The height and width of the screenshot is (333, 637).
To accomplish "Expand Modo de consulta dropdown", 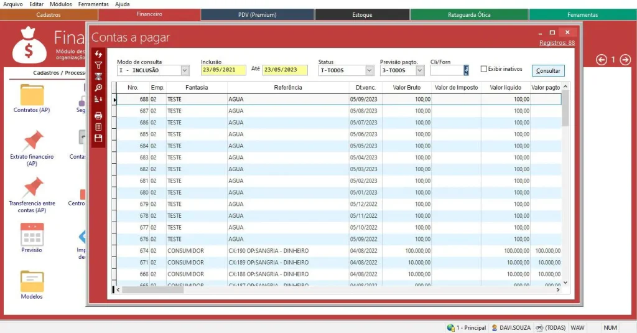I will [x=185, y=71].
